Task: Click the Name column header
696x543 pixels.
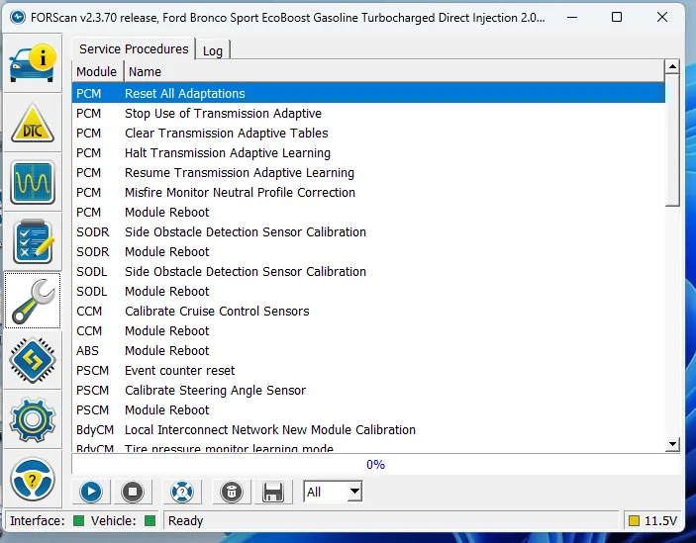Action: coord(146,71)
